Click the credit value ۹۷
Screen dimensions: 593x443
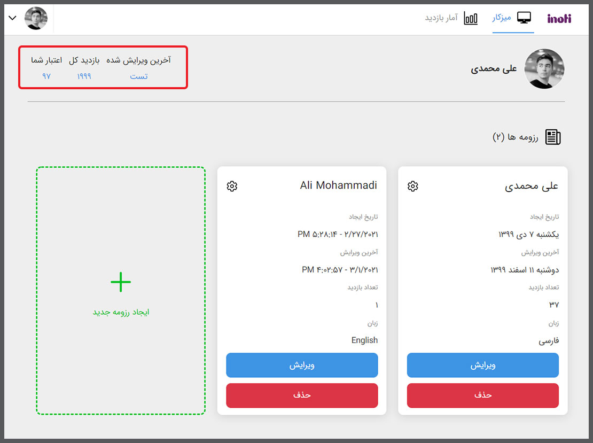click(46, 76)
